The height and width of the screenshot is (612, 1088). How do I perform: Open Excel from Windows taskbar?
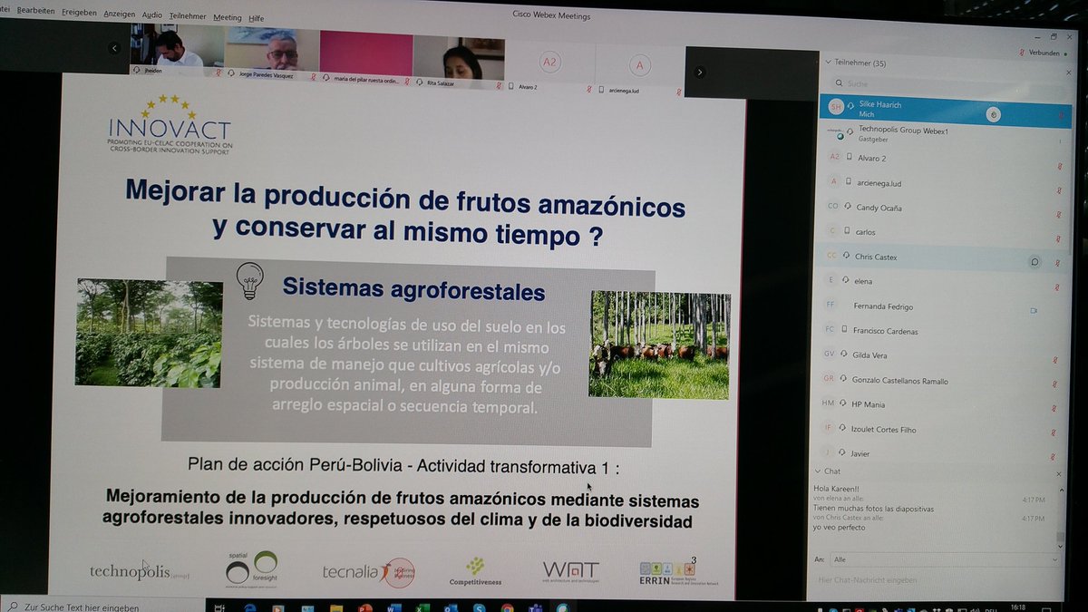point(423,608)
